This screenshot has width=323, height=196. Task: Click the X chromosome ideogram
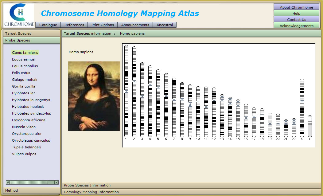coord(302,108)
